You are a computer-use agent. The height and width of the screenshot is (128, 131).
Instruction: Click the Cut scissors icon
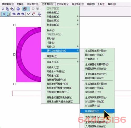[3, 9]
